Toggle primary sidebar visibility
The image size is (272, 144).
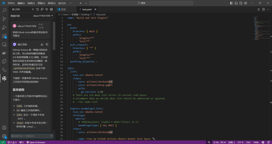(232, 3)
